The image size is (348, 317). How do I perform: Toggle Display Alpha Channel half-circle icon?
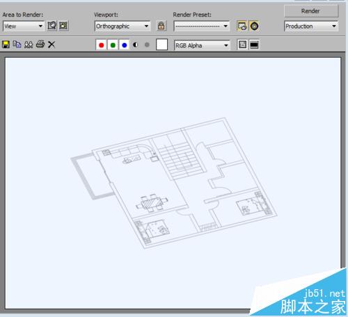click(x=136, y=44)
